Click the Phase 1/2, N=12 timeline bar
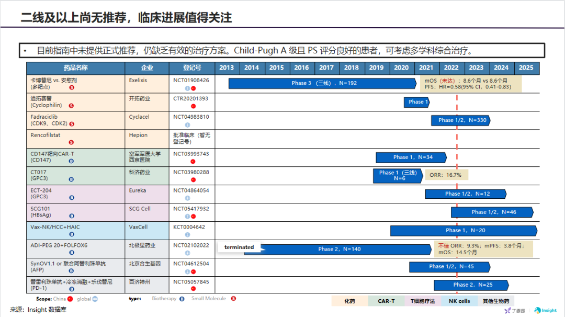The image size is (565, 317). [466, 194]
